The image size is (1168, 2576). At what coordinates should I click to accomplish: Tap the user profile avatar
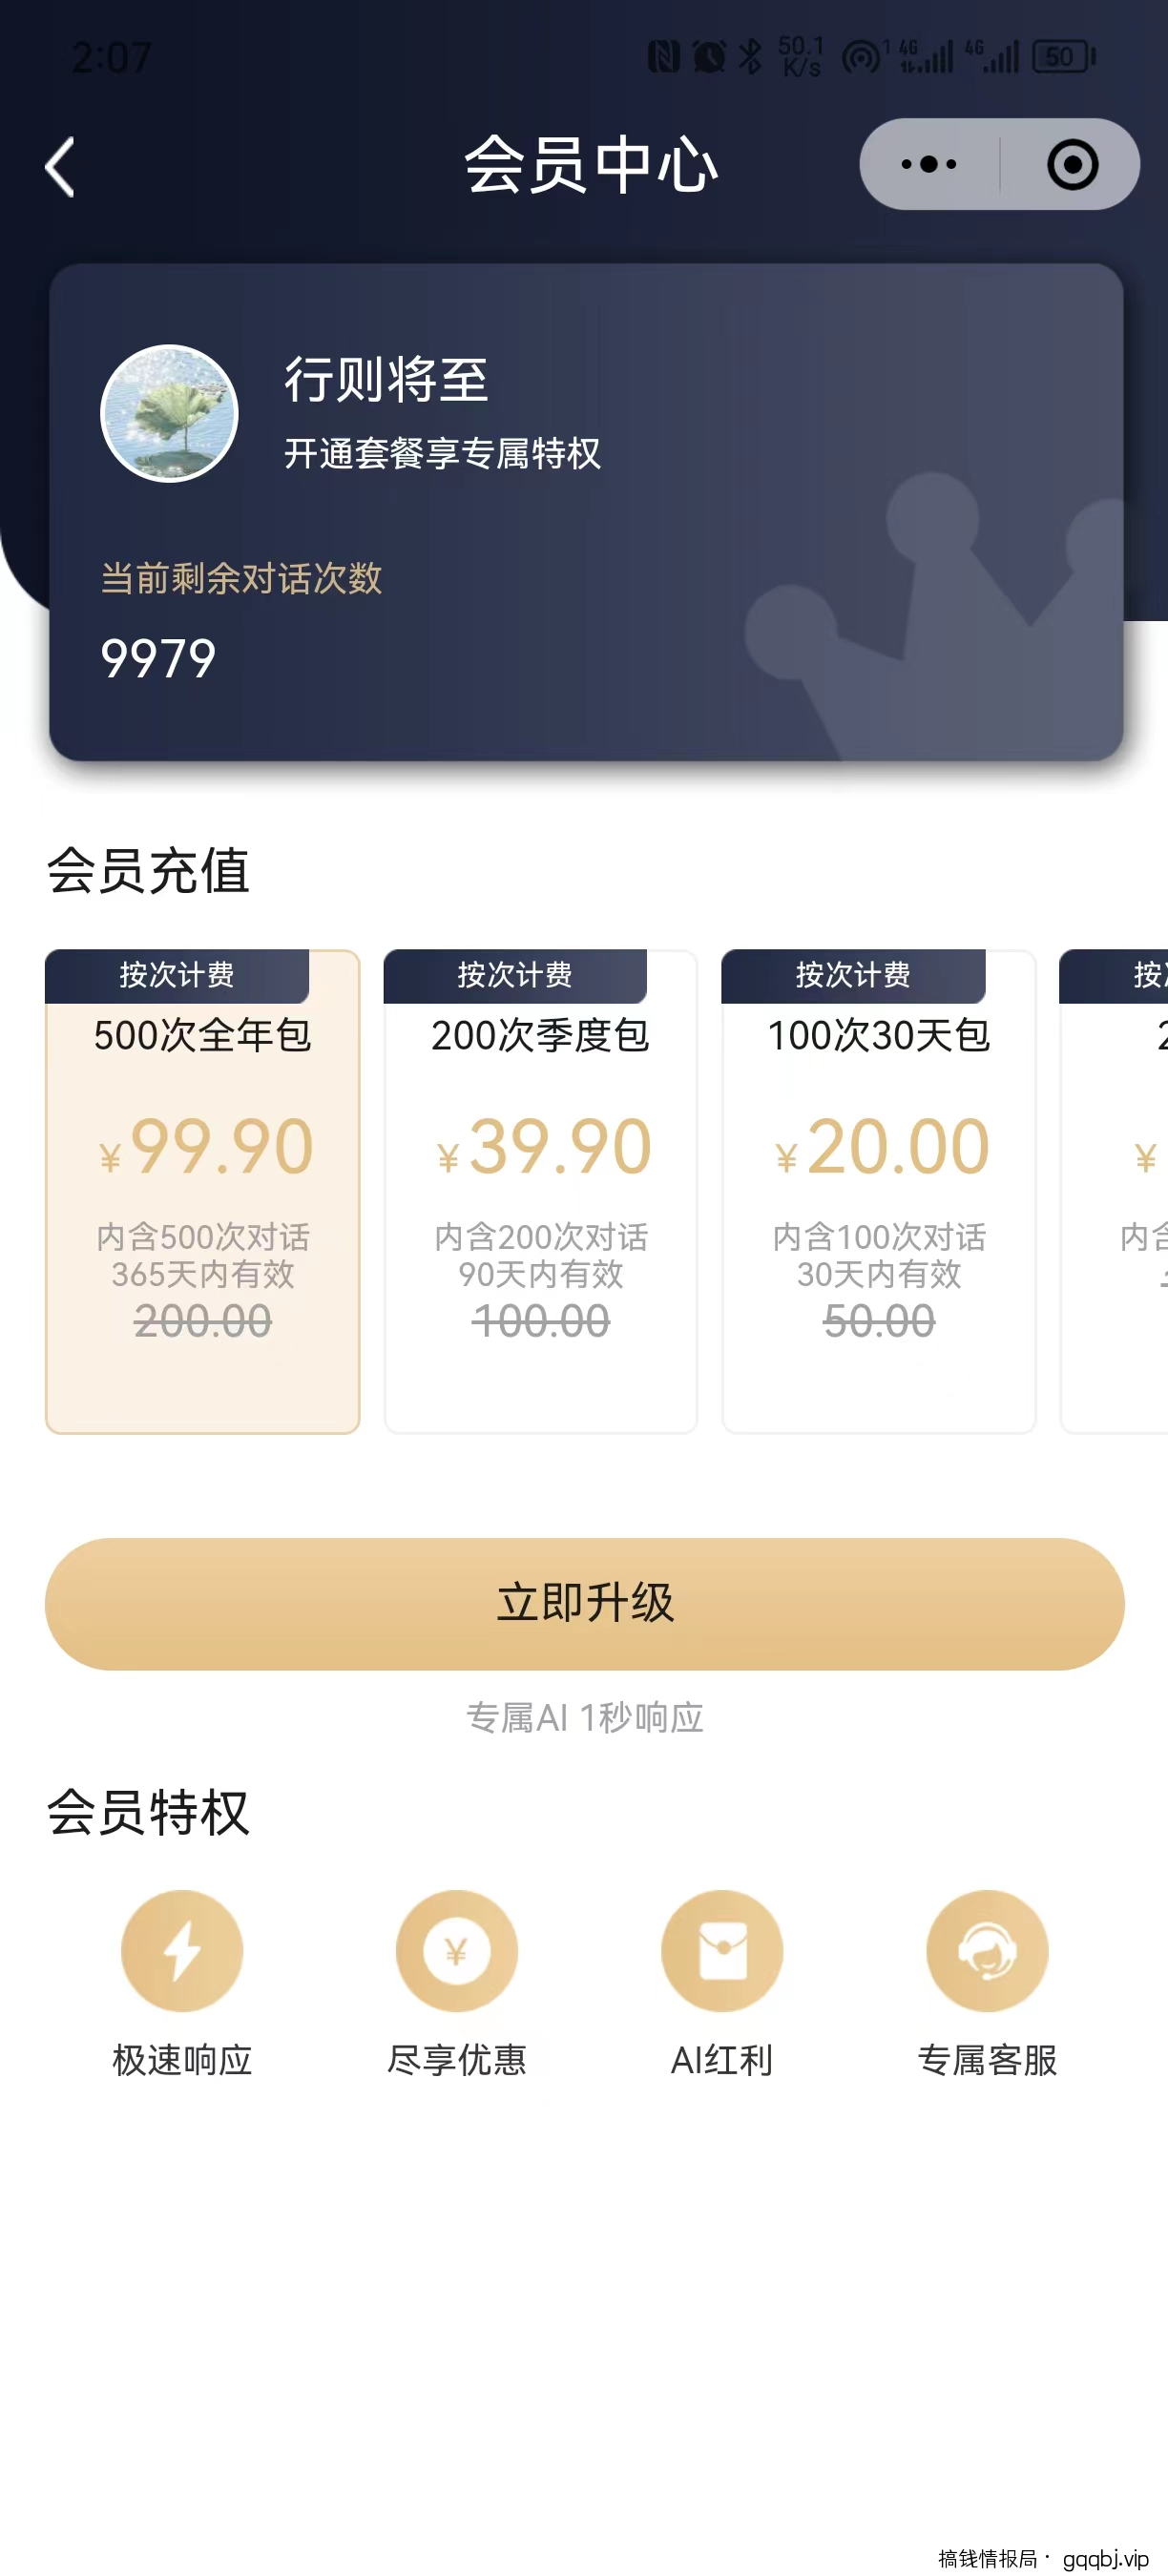click(169, 413)
